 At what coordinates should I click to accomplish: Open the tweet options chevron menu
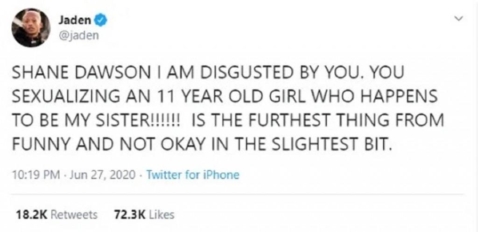click(x=458, y=19)
